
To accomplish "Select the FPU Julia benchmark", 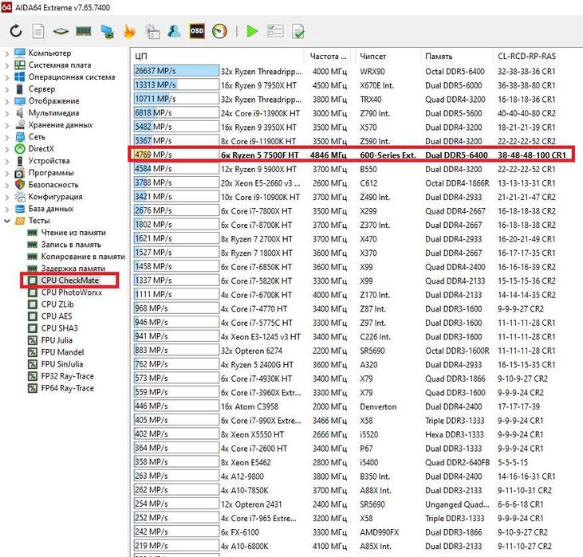I will tap(57, 340).
